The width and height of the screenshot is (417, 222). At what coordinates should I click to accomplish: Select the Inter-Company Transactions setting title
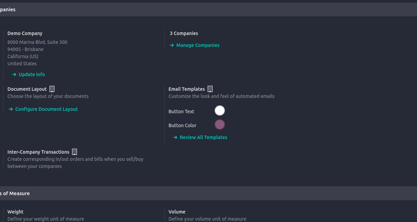tap(38, 152)
